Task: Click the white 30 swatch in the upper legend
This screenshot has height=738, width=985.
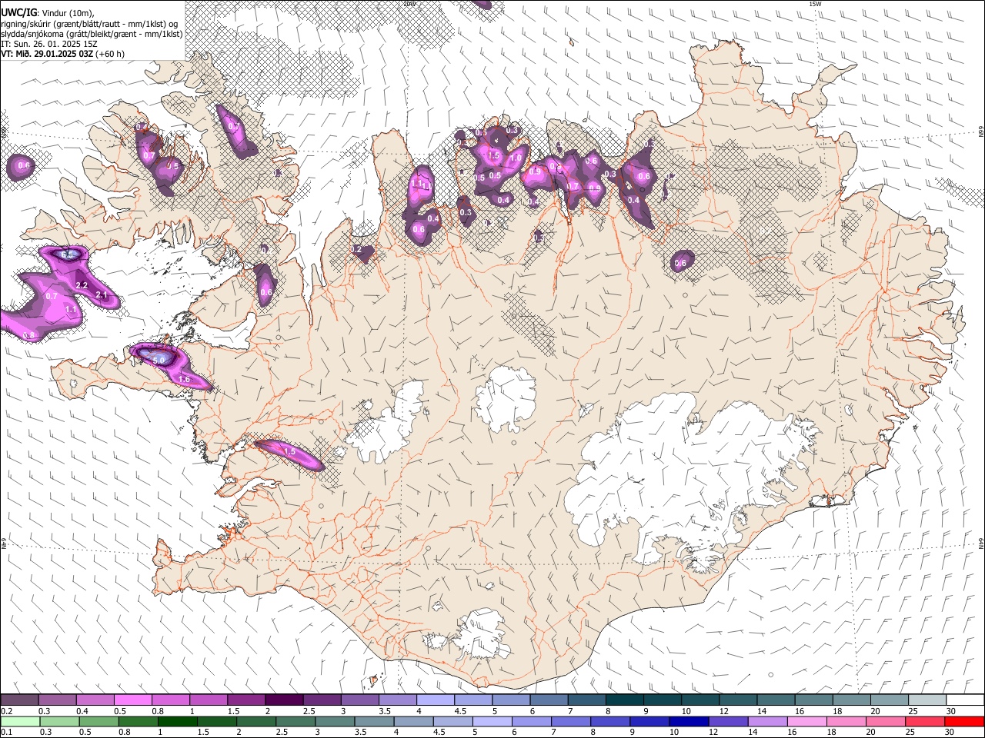Action: [965, 700]
